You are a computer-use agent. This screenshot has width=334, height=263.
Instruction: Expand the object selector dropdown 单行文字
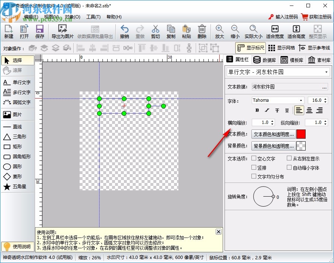(x=326, y=72)
